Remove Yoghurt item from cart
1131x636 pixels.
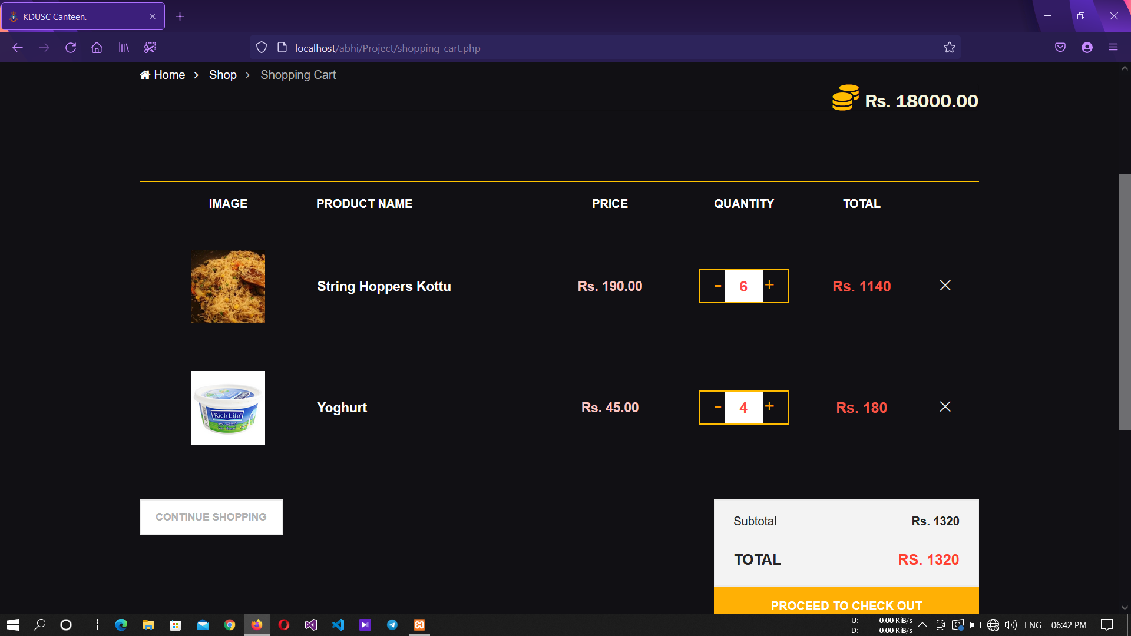(945, 407)
